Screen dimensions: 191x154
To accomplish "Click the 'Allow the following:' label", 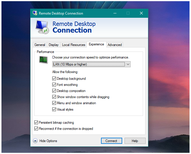I will [65, 72].
